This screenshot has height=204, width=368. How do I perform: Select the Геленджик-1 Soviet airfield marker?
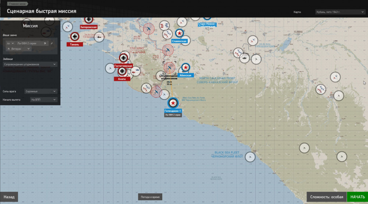[x=173, y=103]
